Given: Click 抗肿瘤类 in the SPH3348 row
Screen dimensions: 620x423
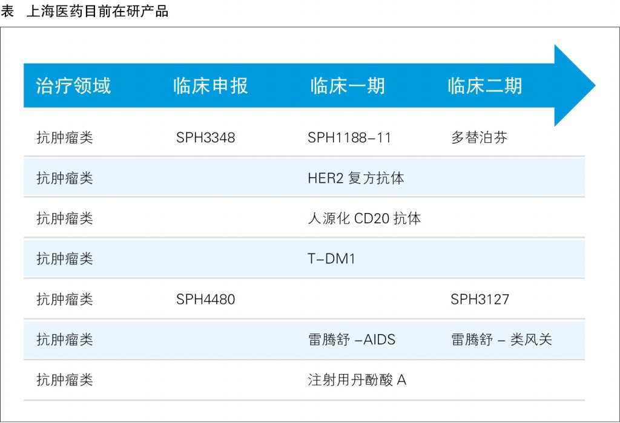Looking at the screenshot, I should click(65, 138).
